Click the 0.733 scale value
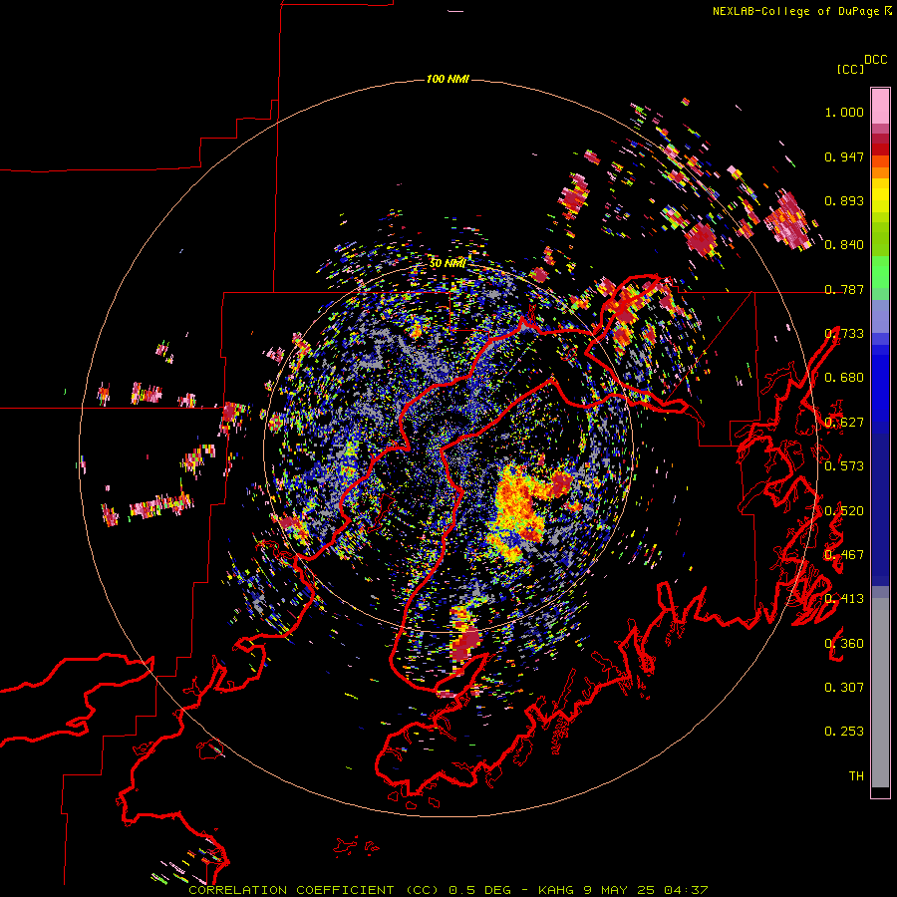 tap(844, 334)
